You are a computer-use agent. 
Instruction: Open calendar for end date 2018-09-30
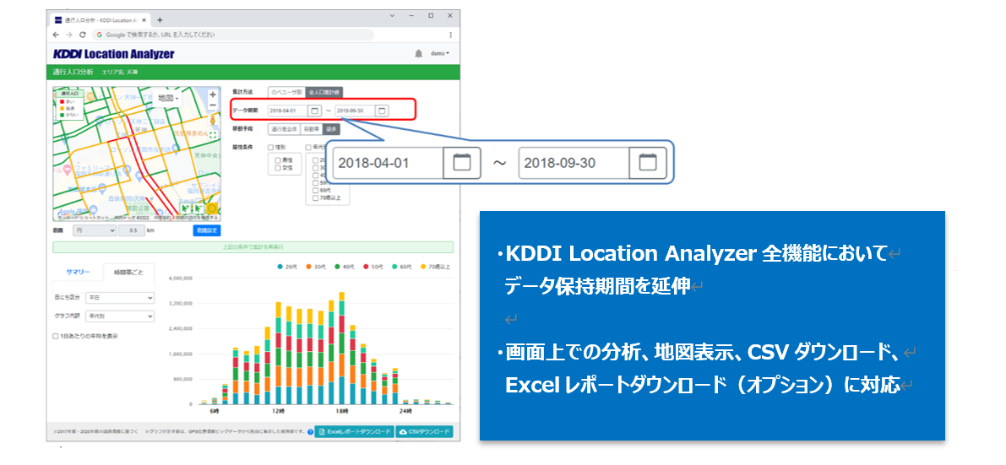click(x=382, y=111)
